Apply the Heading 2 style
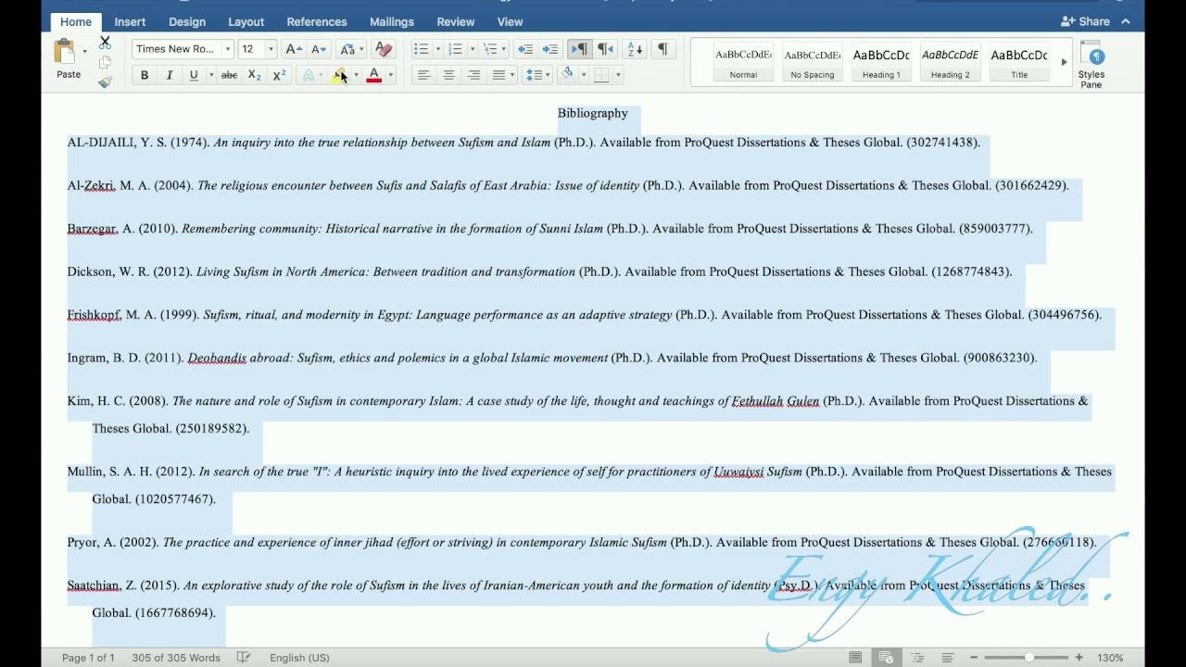This screenshot has width=1186, height=667. pos(950,62)
